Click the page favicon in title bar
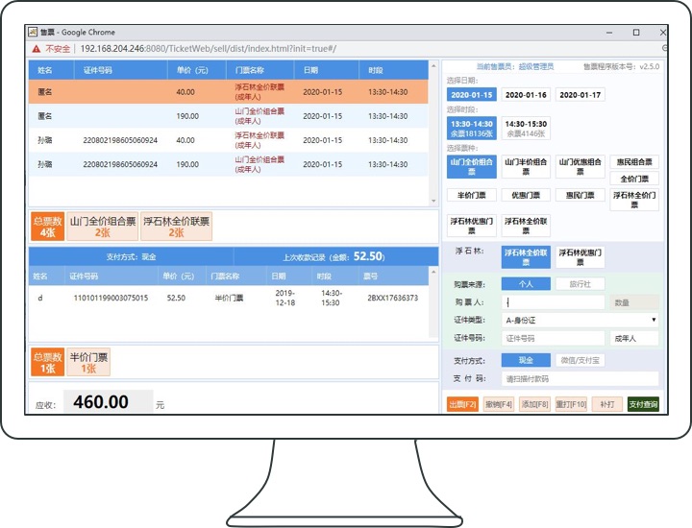This screenshot has height=528, width=692. click(x=33, y=32)
